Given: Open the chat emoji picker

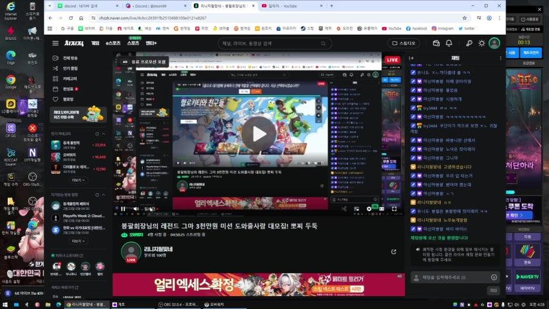Looking at the screenshot, I should [x=494, y=277].
